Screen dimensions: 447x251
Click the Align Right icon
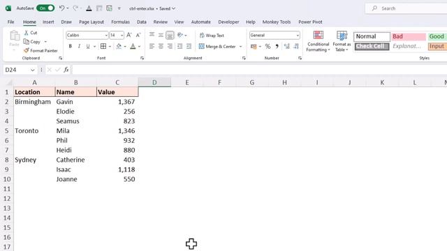coord(170,46)
